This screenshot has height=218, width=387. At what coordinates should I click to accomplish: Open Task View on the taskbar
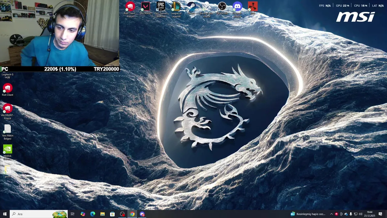click(x=73, y=214)
